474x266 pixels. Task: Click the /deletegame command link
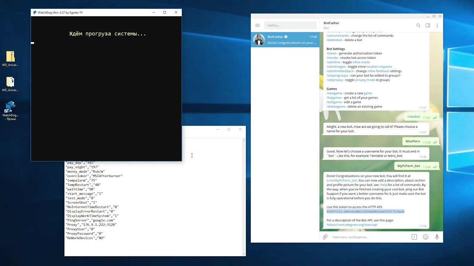(336, 106)
